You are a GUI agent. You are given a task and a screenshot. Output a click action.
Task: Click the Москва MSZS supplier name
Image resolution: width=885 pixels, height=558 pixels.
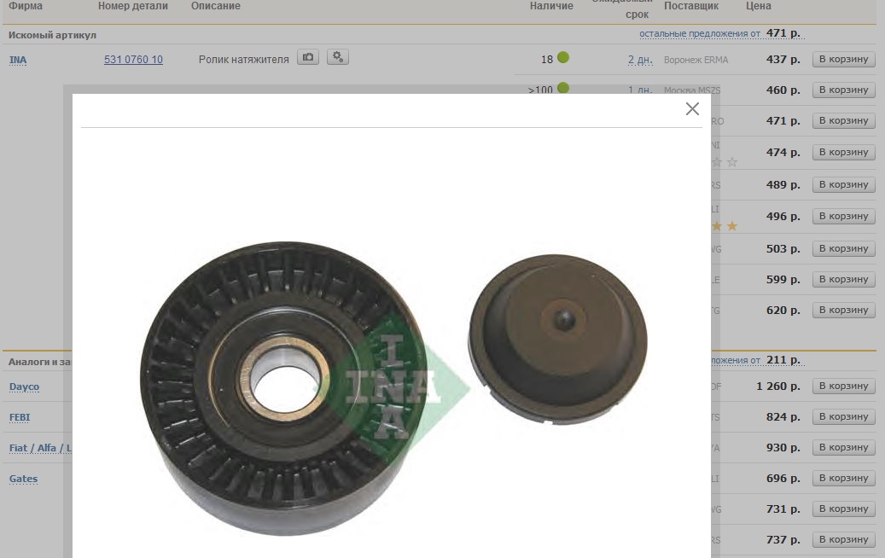pos(692,90)
